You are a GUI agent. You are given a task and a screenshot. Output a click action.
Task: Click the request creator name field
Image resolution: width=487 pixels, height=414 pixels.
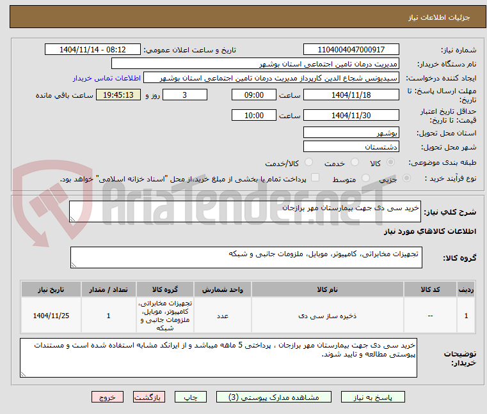pyautogui.click(x=271, y=78)
